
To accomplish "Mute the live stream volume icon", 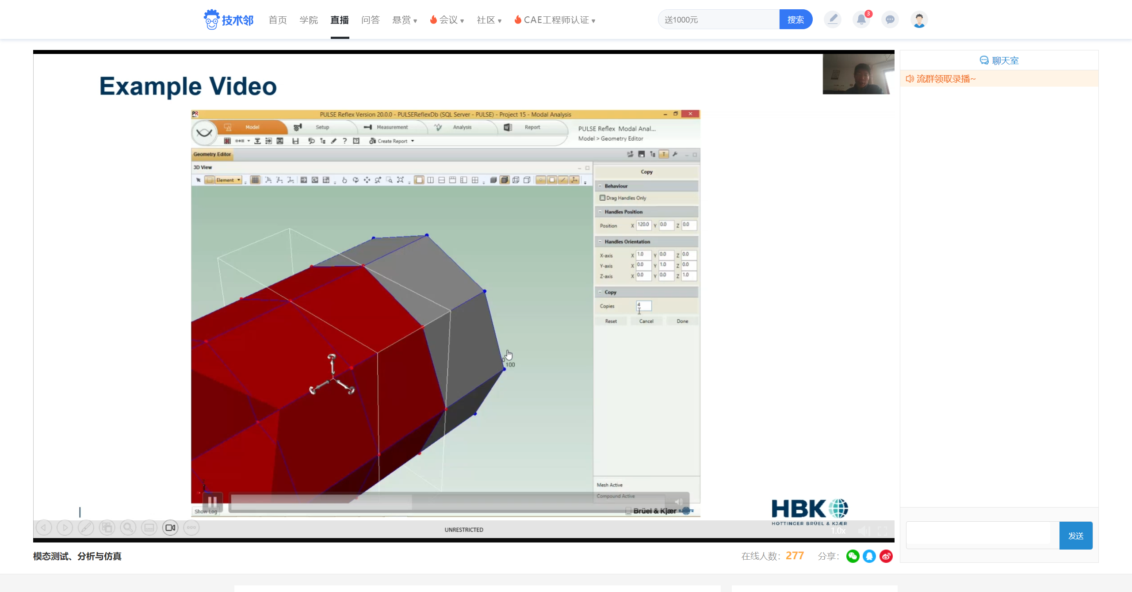I will pyautogui.click(x=864, y=531).
